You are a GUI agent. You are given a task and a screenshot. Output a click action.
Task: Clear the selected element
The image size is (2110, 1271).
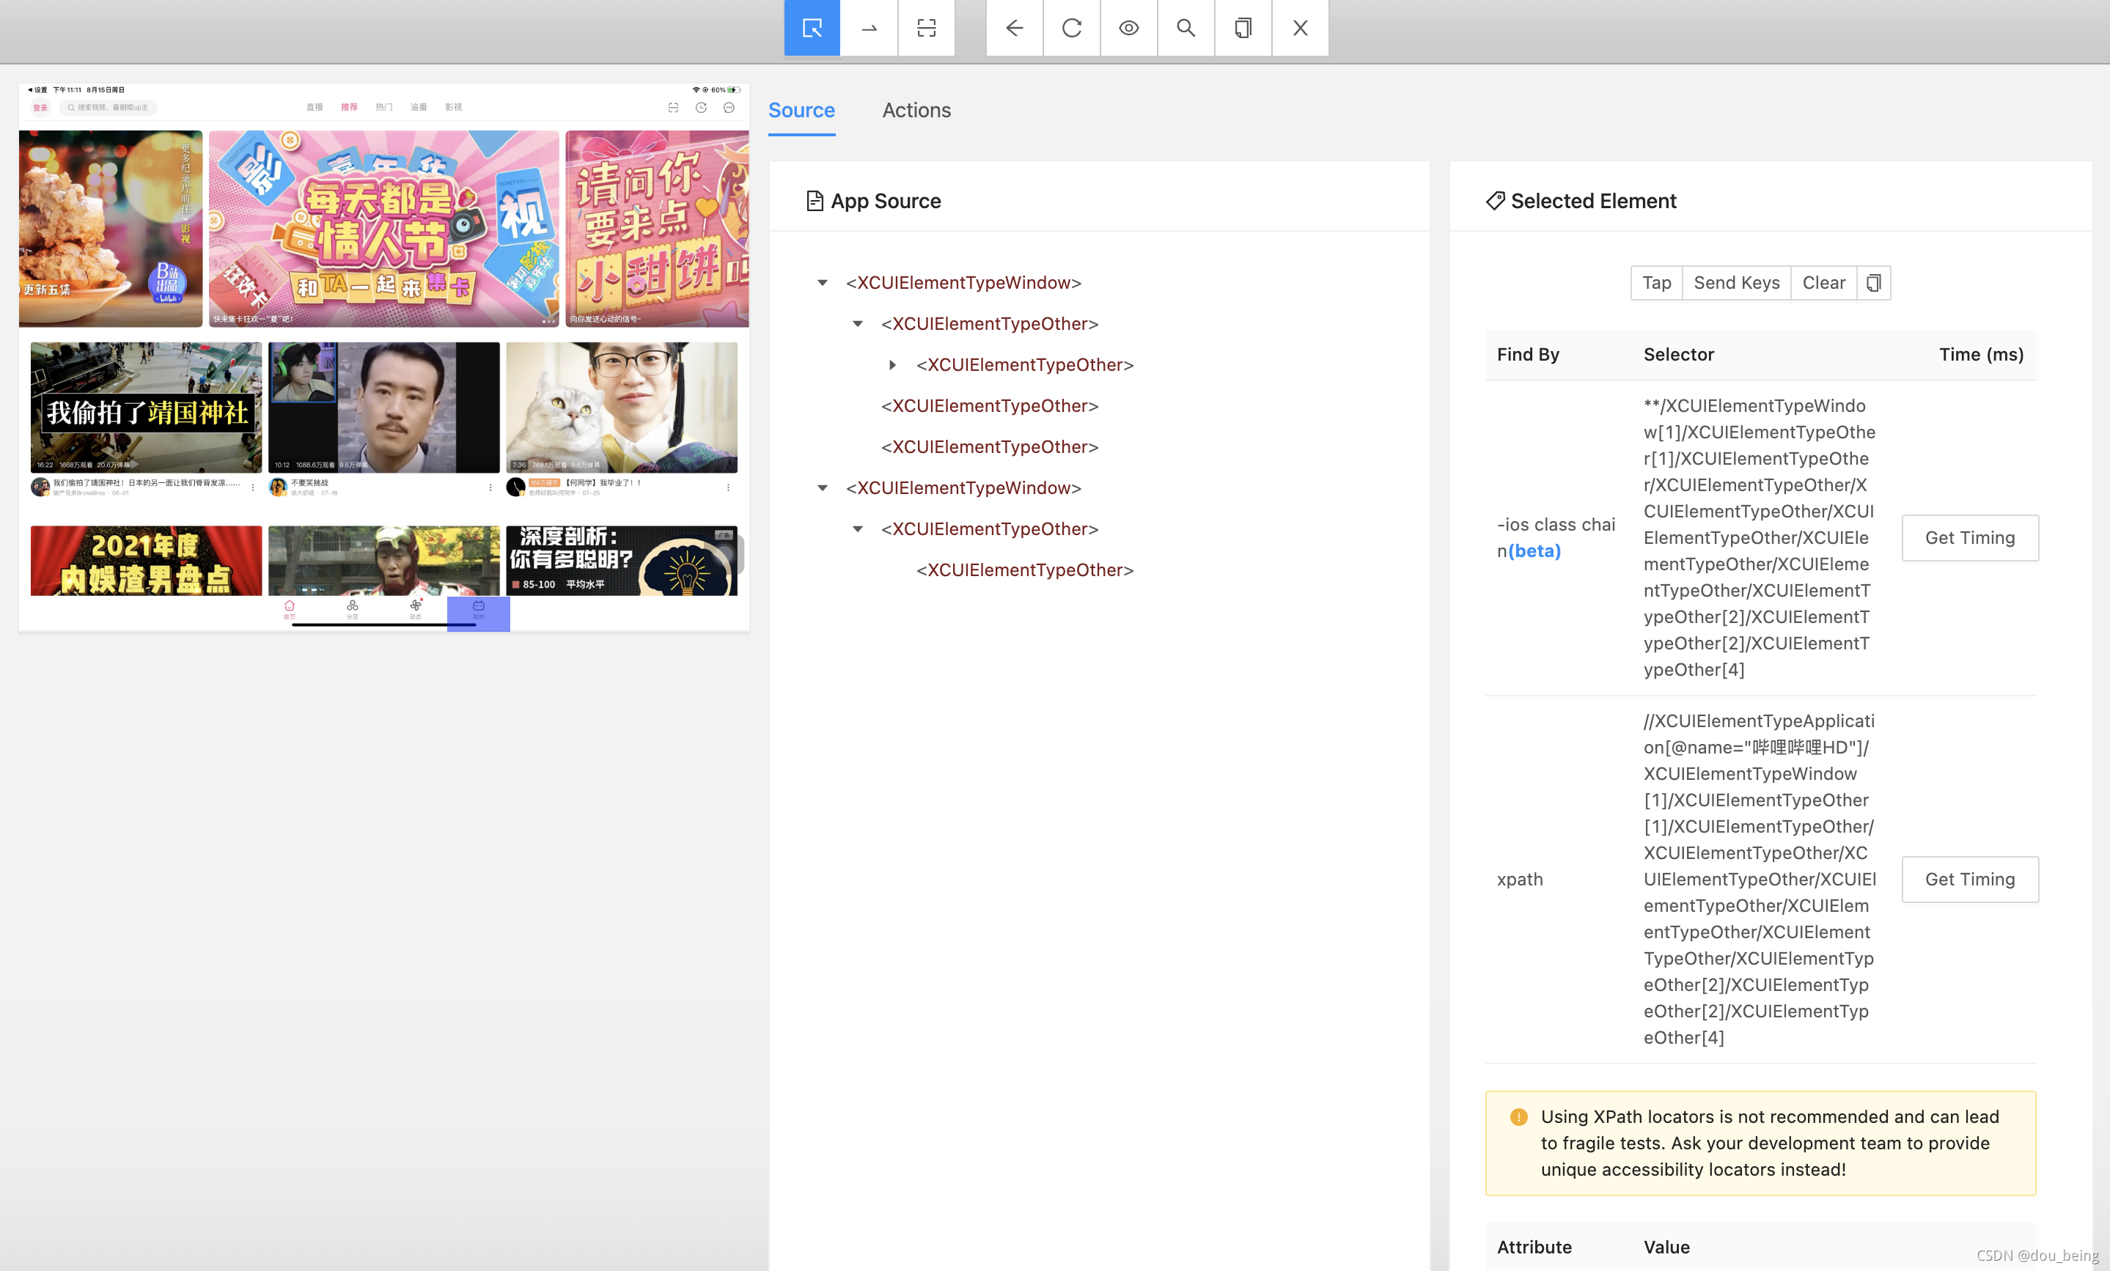(x=1823, y=282)
